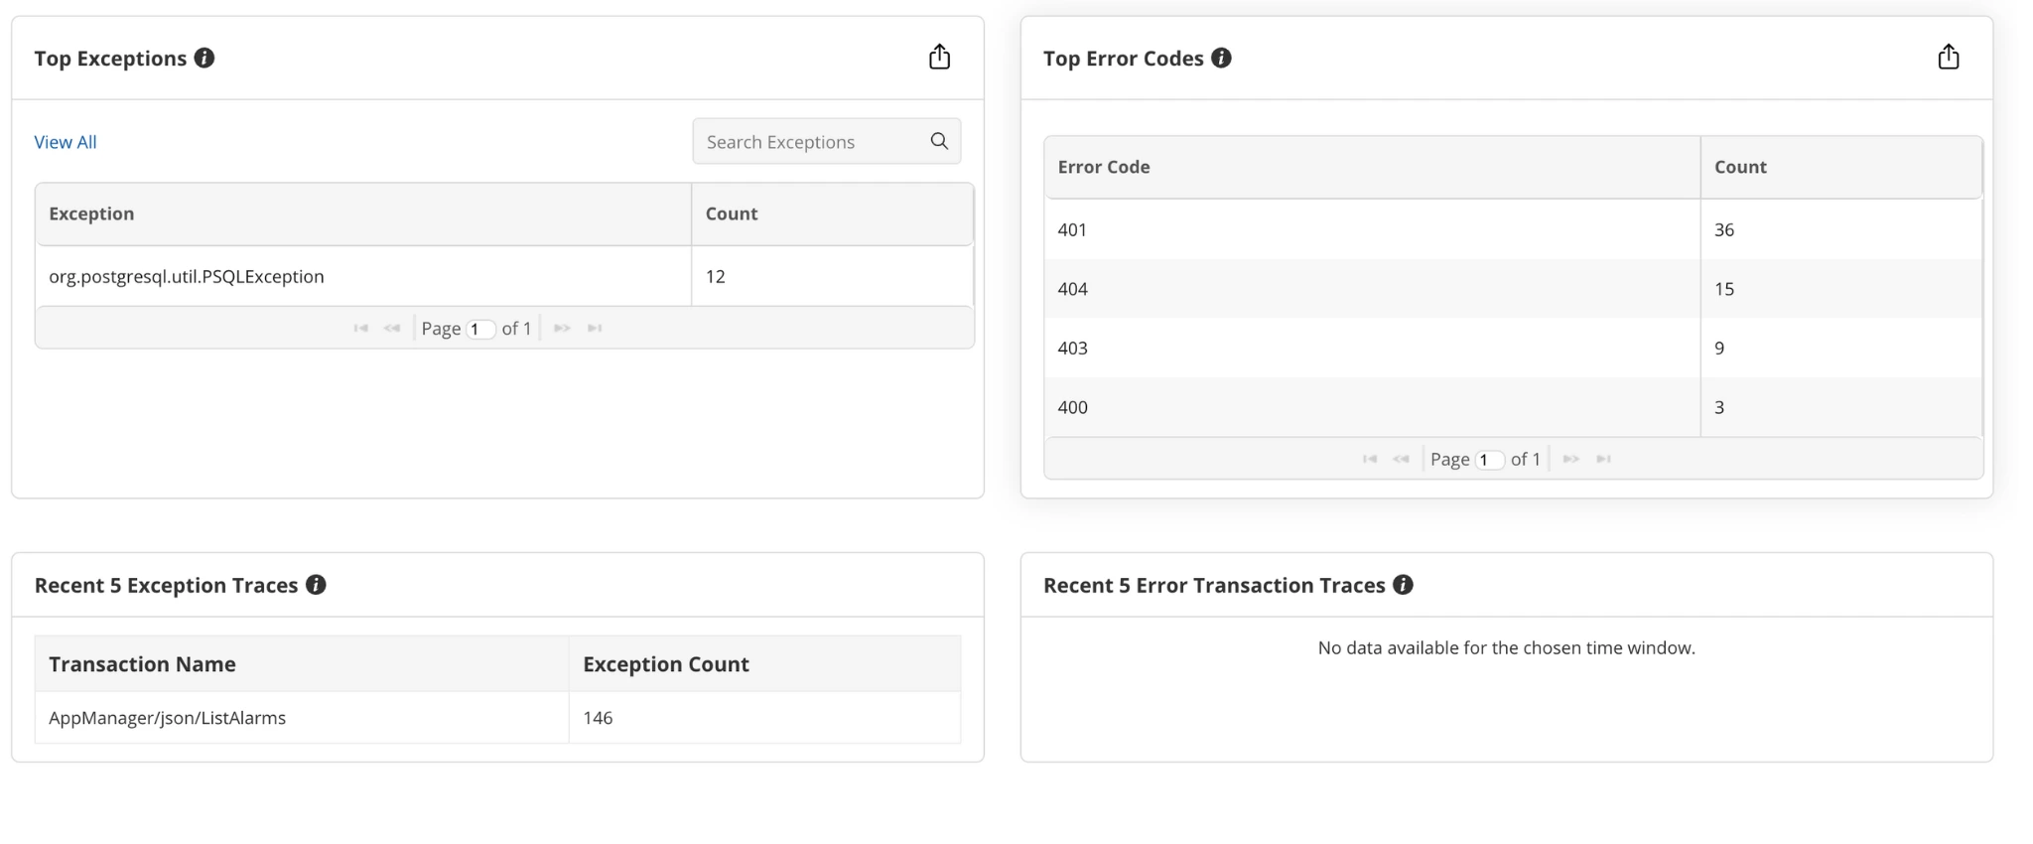Sort by the Error Code column header
Viewport: 2033px width, 844px height.
pos(1104,167)
